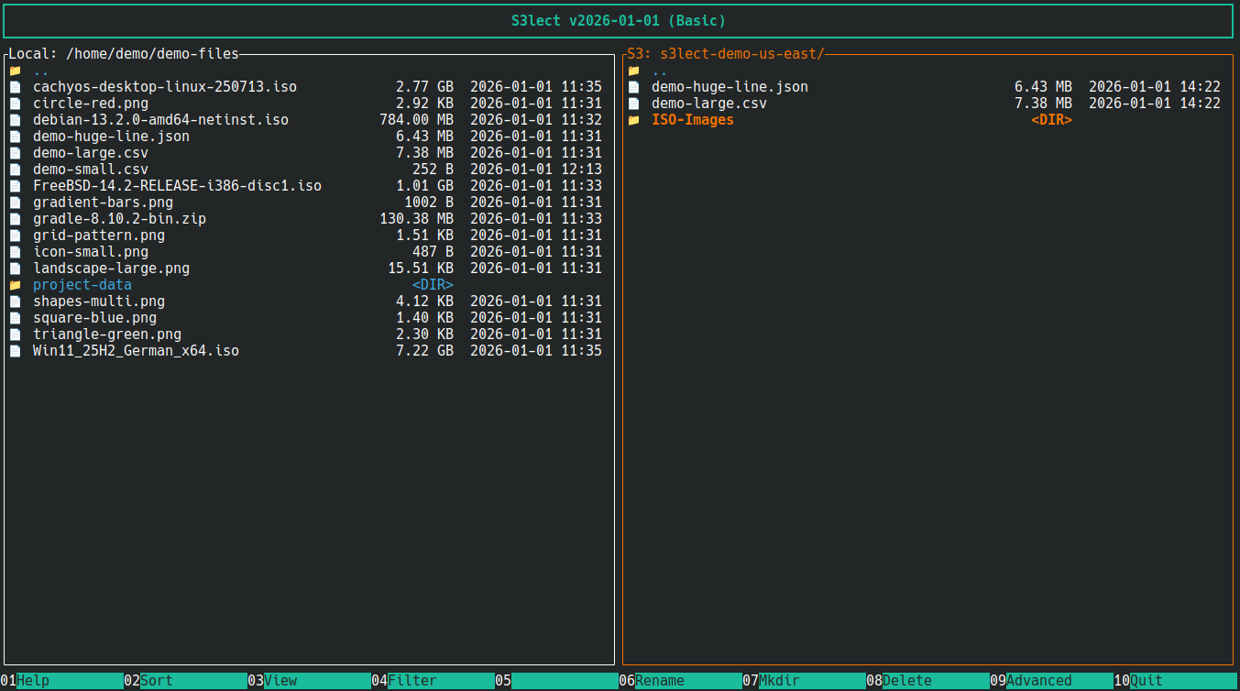Image resolution: width=1240 pixels, height=691 pixels.
Task: Click the file icon beside Win11_25H2_German_x64.iso
Action: [15, 350]
